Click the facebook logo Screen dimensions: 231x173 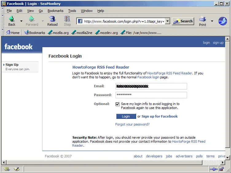pyautogui.click(x=18, y=47)
